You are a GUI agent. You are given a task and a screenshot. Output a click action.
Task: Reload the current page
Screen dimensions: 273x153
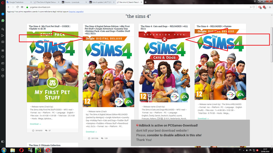click(17, 7)
